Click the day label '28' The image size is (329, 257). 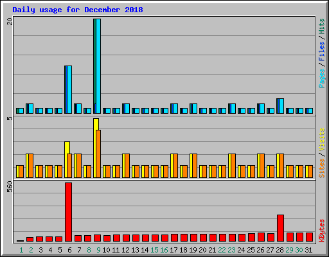point(280,250)
